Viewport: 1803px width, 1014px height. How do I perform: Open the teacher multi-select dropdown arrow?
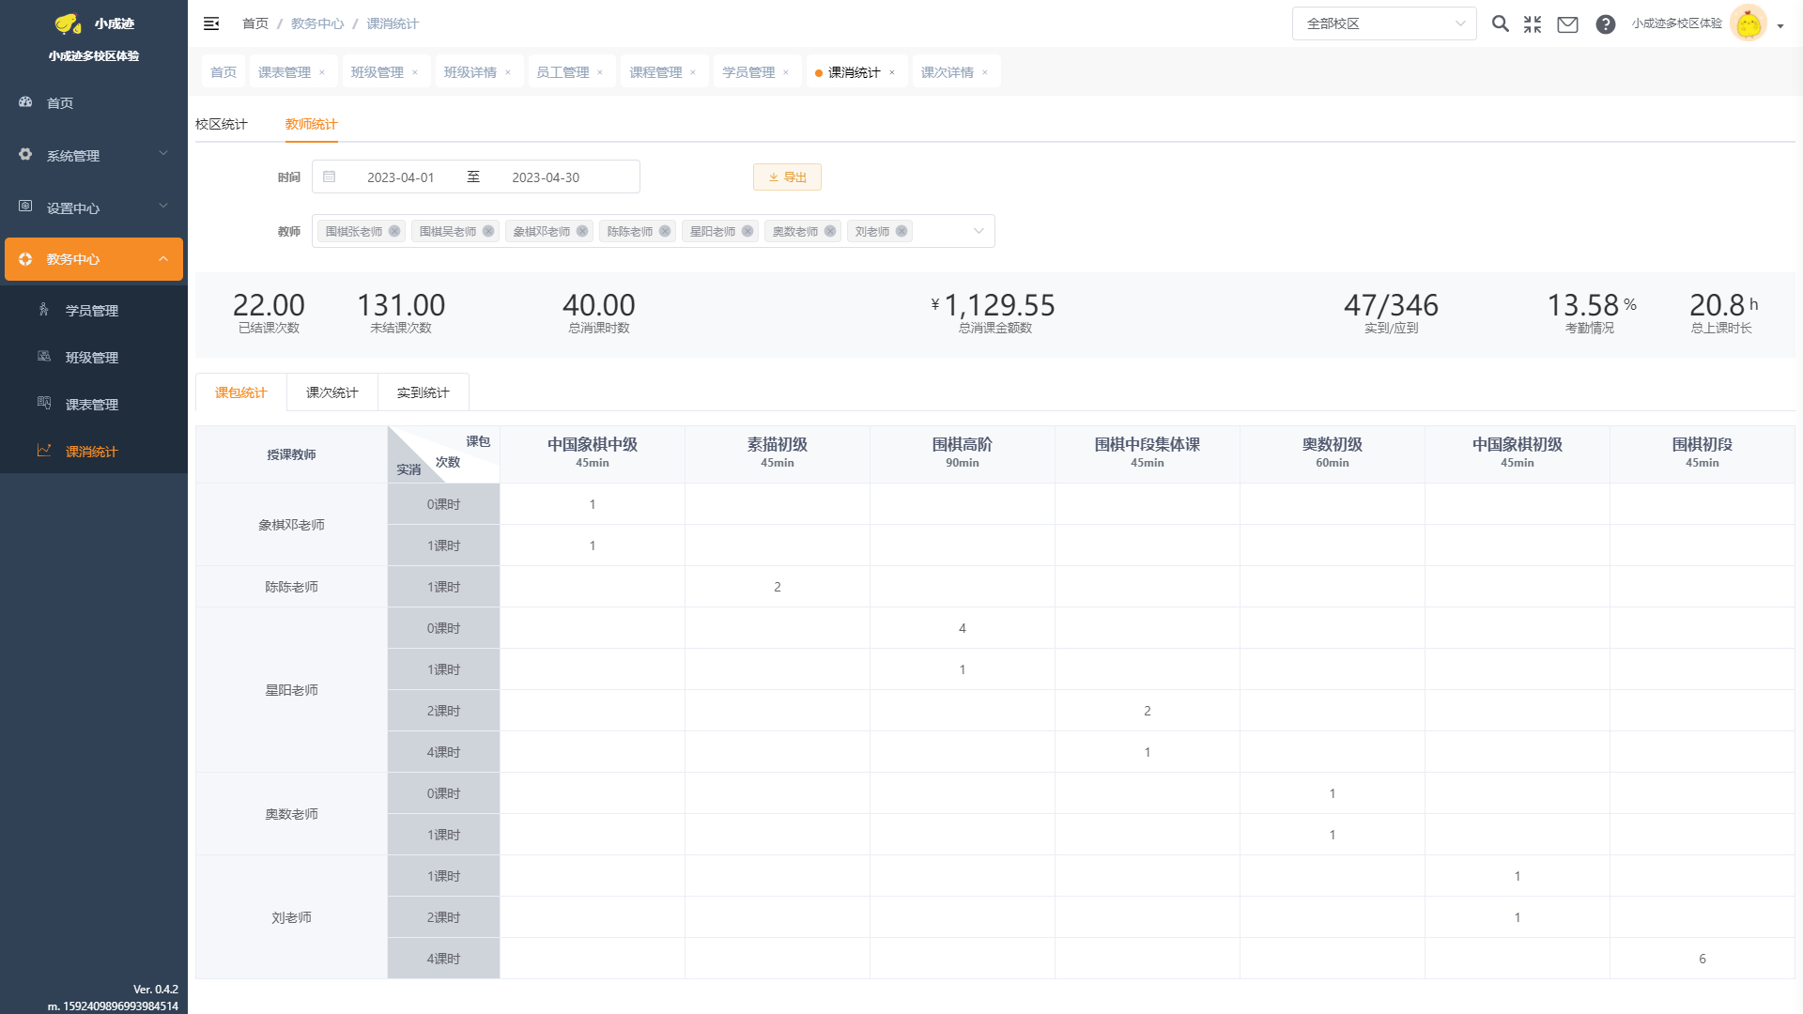[x=979, y=231]
